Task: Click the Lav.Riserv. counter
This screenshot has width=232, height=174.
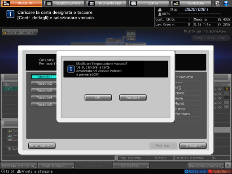Action: click(173, 24)
